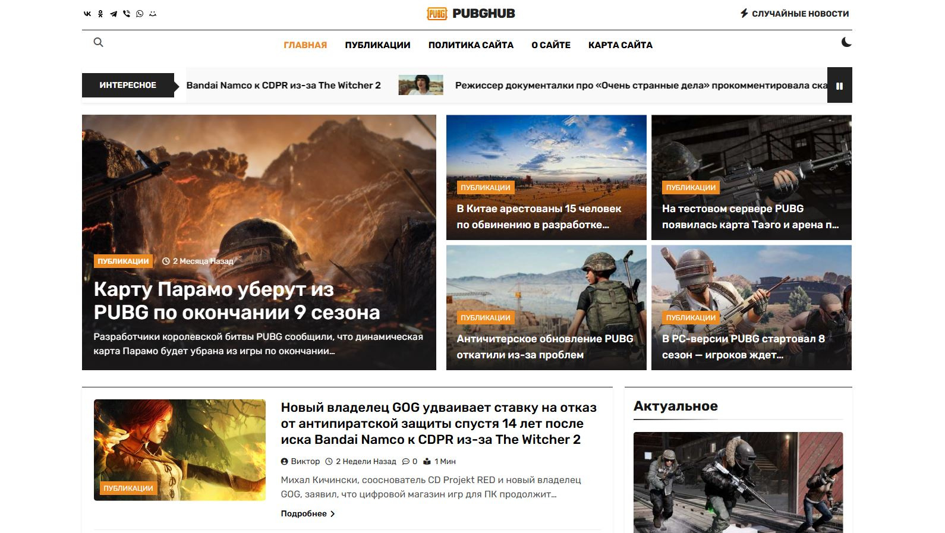
Task: Open headline «Карту Парамо уберут из PUBG»
Action: [x=237, y=301]
